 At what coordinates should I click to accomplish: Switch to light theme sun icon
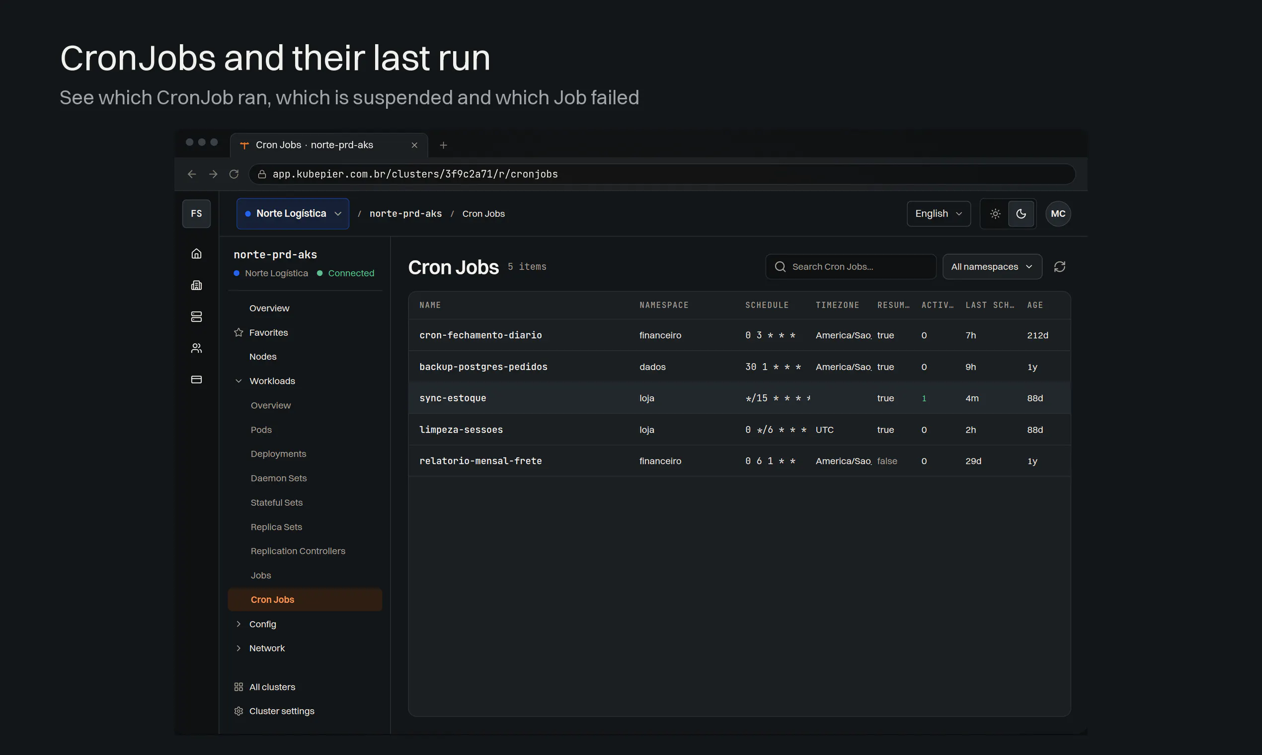995,214
